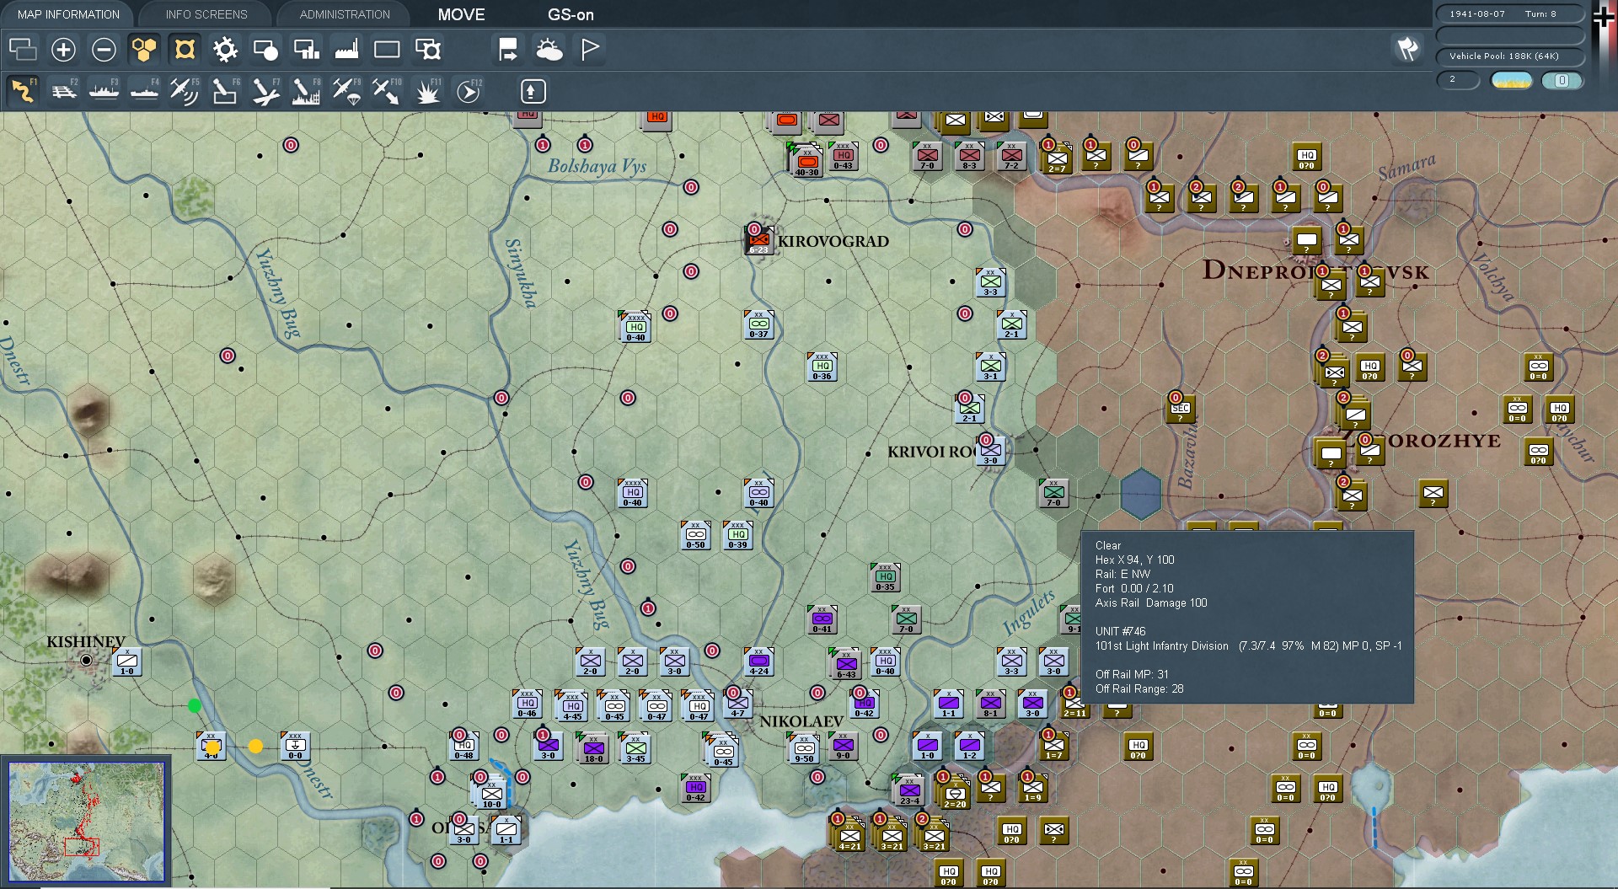Screen dimensions: 1618x889
Task: Open the Administration tab
Action: [x=345, y=14]
